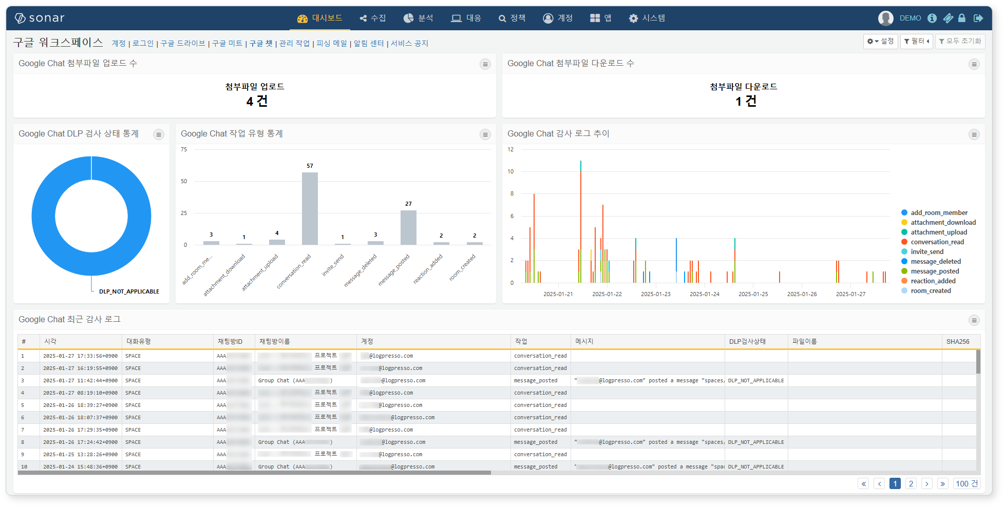
Task: Open the 시스템 menu
Action: point(647,18)
